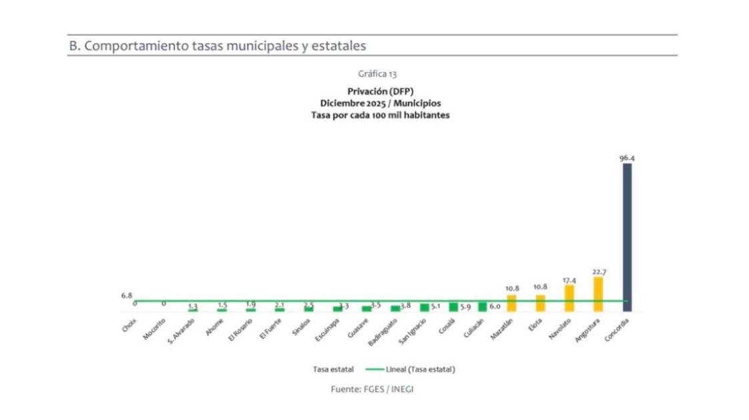749x420 pixels.
Task: Select the green San Ignacio bar
Action: (424, 307)
